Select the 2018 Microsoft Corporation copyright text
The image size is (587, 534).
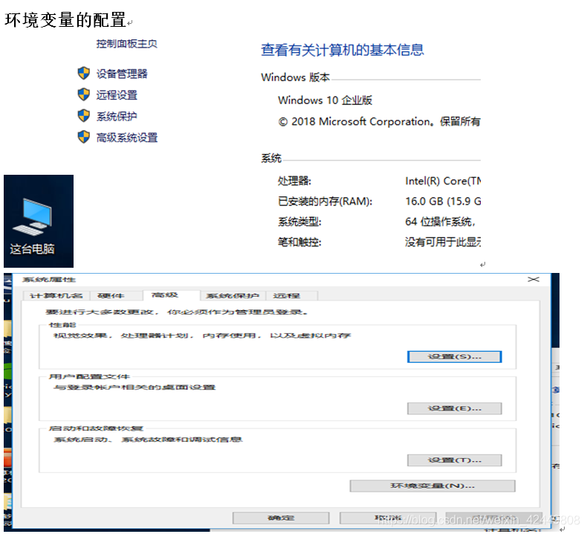pos(379,121)
